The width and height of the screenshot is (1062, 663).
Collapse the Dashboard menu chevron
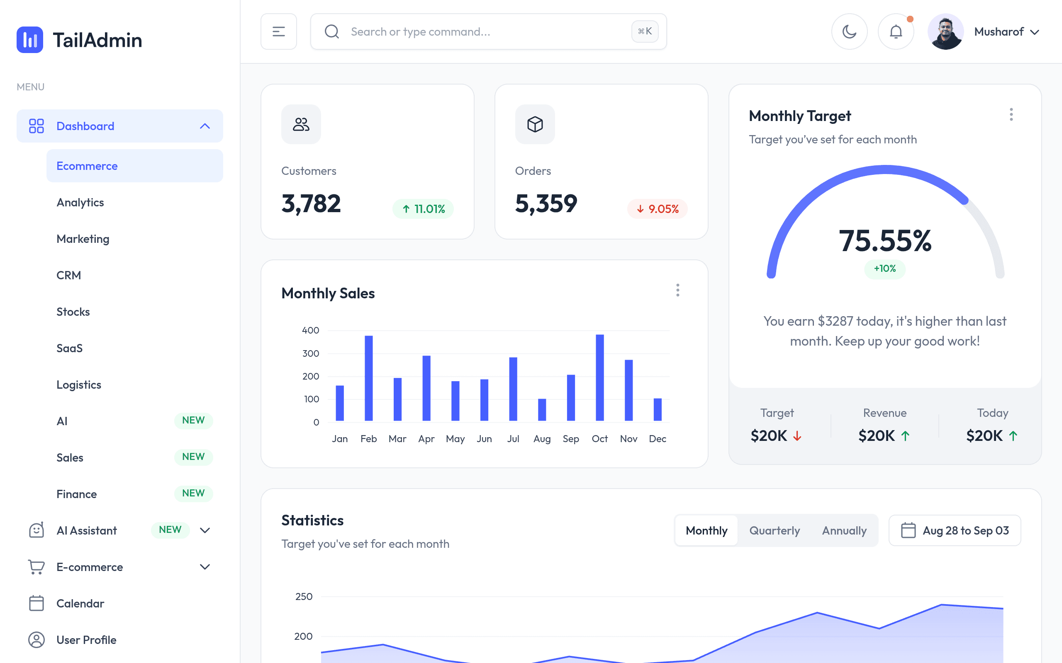pos(205,126)
